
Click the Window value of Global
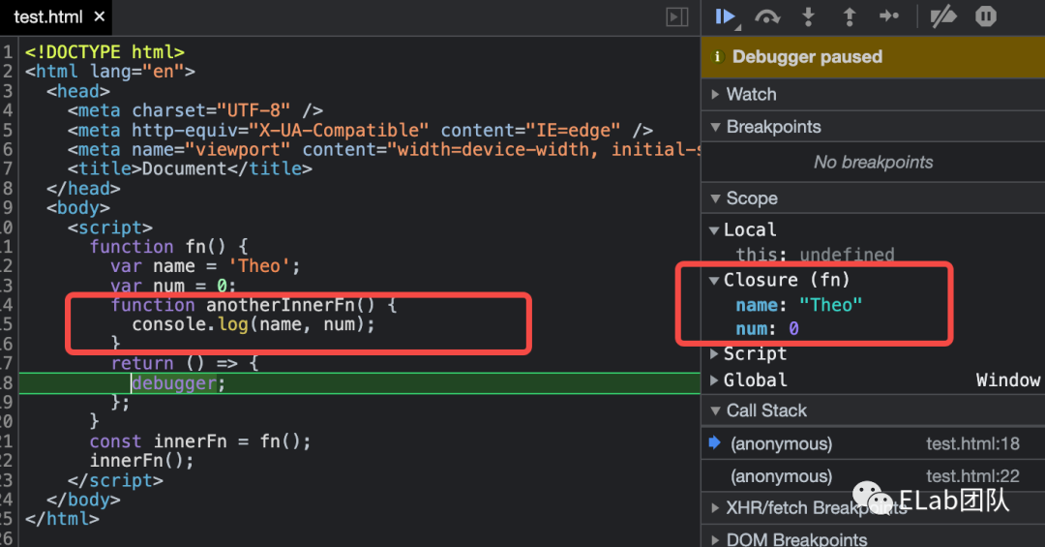pos(1007,380)
